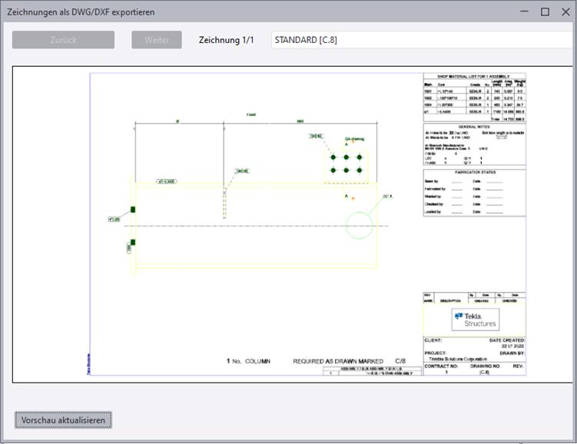Click the CONTRACT NO: label
The image size is (577, 444).
pos(441,366)
